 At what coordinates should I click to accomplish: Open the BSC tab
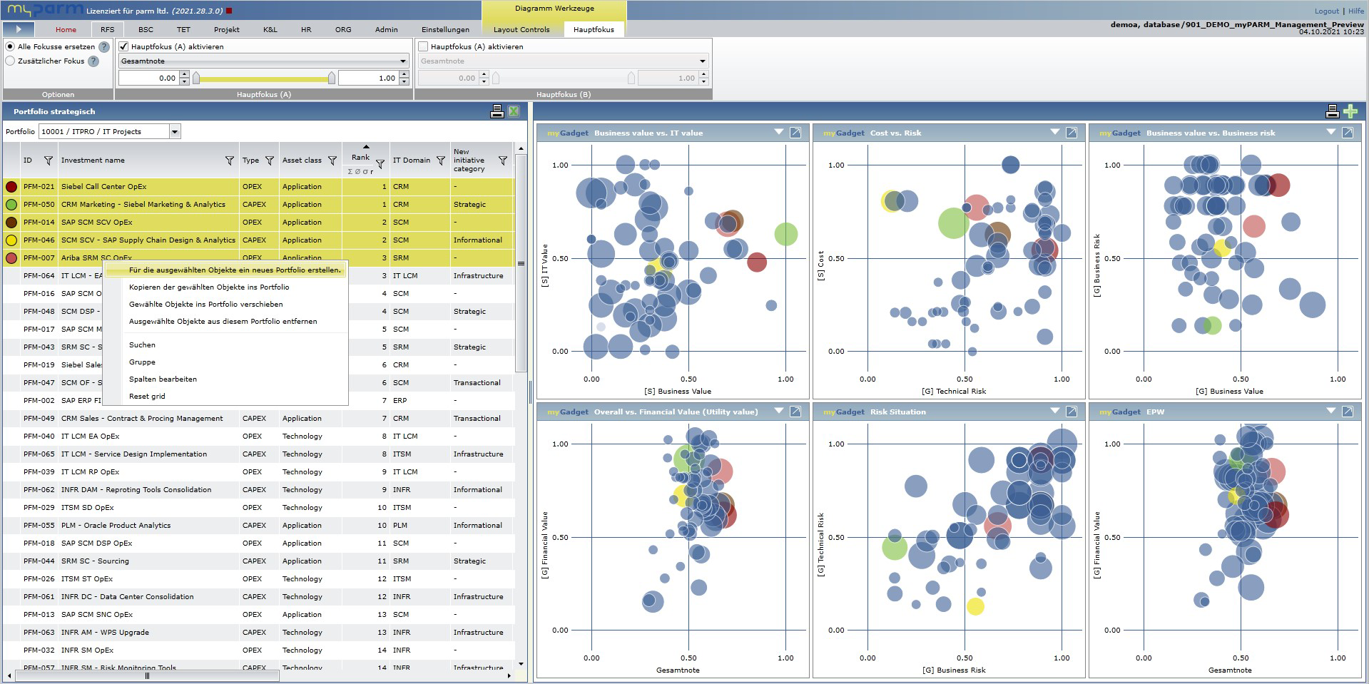point(146,30)
